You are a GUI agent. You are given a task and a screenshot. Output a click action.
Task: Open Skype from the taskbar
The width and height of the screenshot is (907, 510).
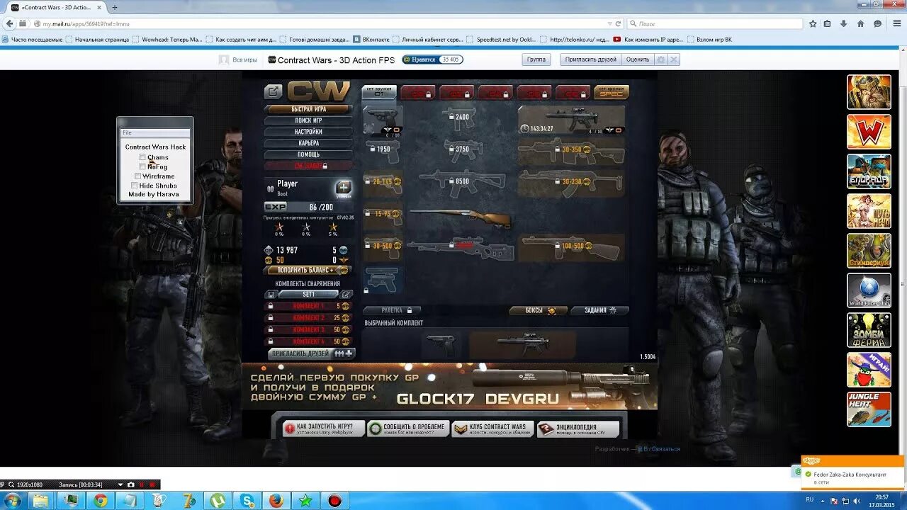[247, 501]
